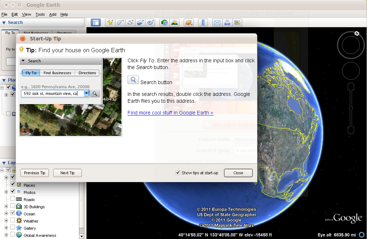Expand the Global Awareness tree node

[x=6, y=235]
